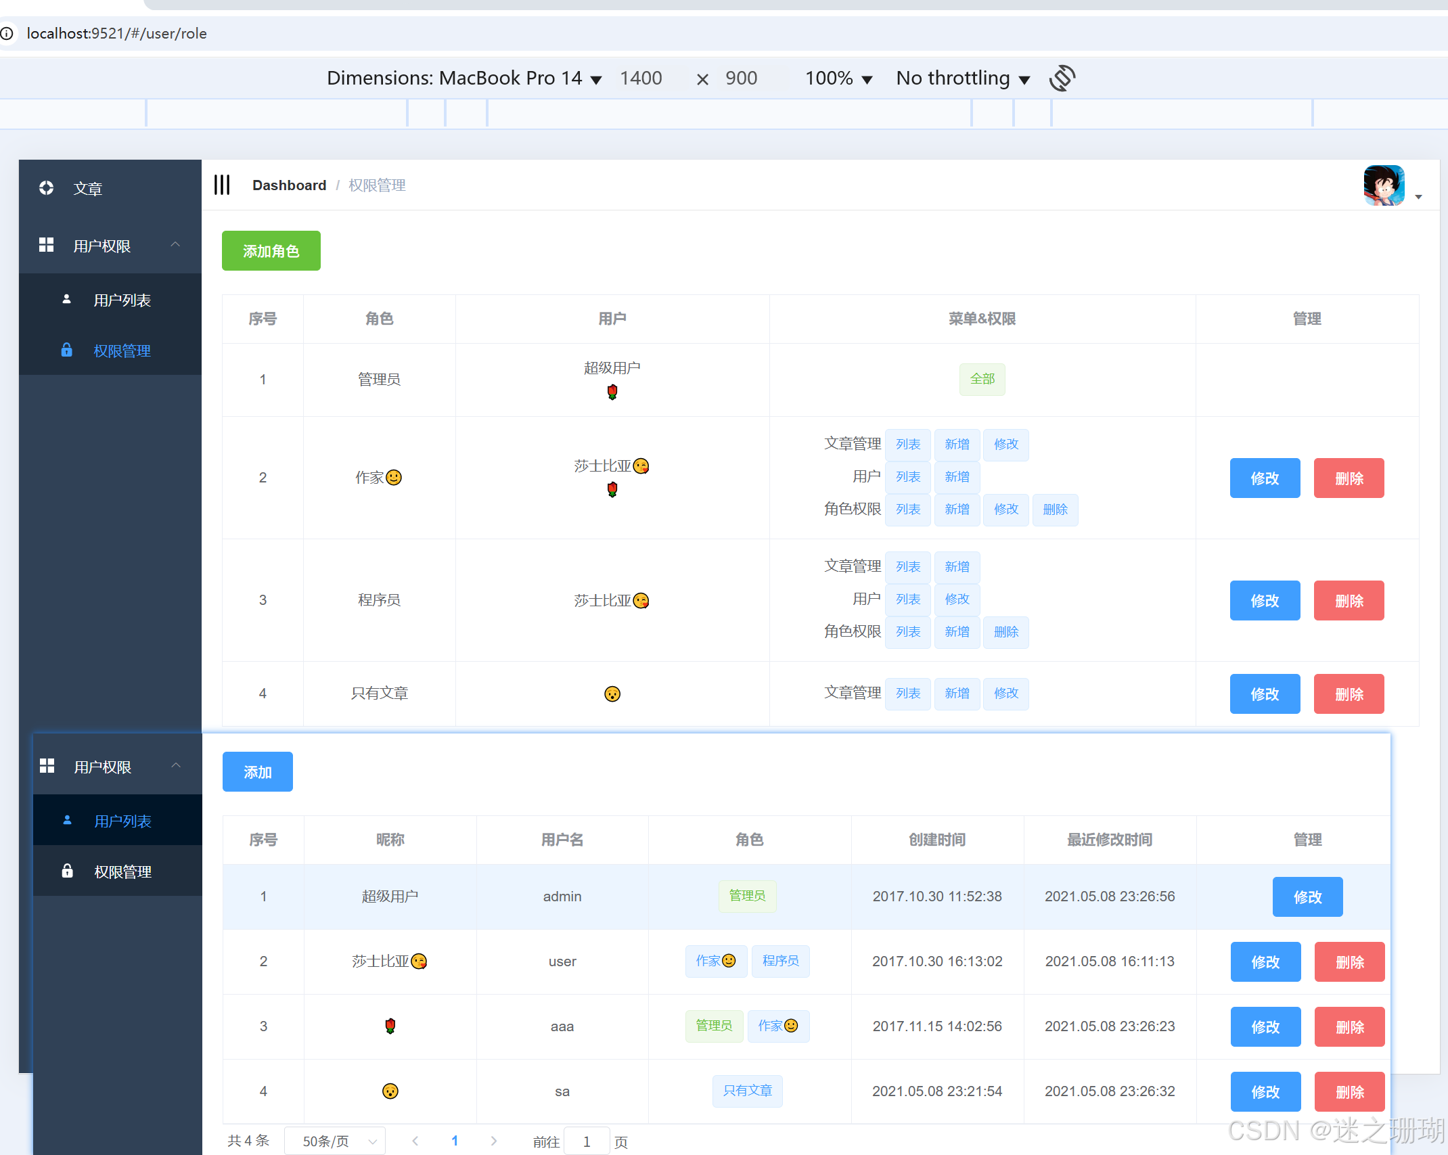Image resolution: width=1448 pixels, height=1155 pixels.
Task: Click the user icon beside 用户列表
Action: pyautogui.click(x=66, y=299)
